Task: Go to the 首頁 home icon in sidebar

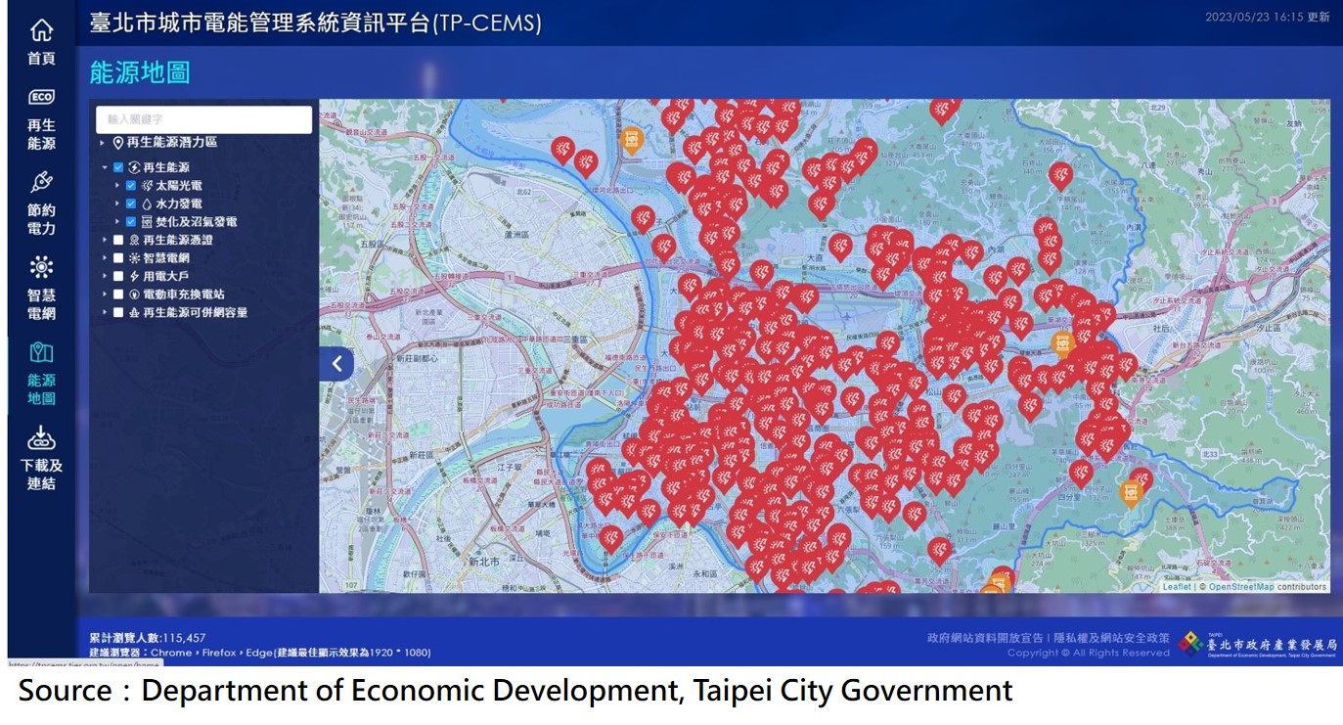Action: [41, 31]
